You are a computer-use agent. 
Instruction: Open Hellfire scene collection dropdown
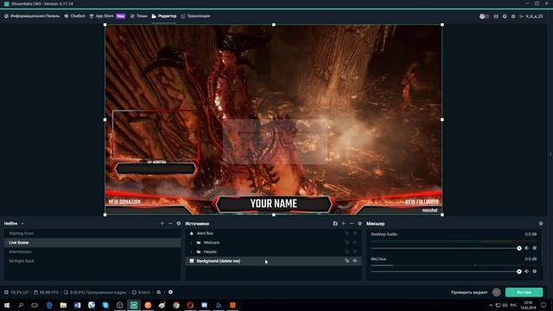coord(14,224)
